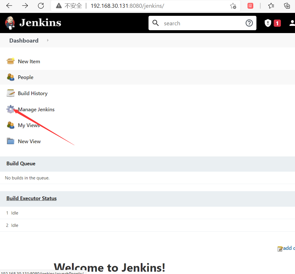Click the New View folder icon
Screen dimensions: 295x274
click(x=11, y=141)
